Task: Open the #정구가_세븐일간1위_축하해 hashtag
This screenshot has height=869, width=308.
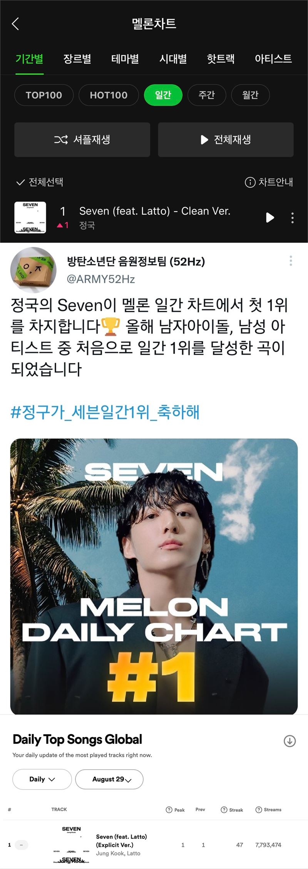Action: point(105,412)
